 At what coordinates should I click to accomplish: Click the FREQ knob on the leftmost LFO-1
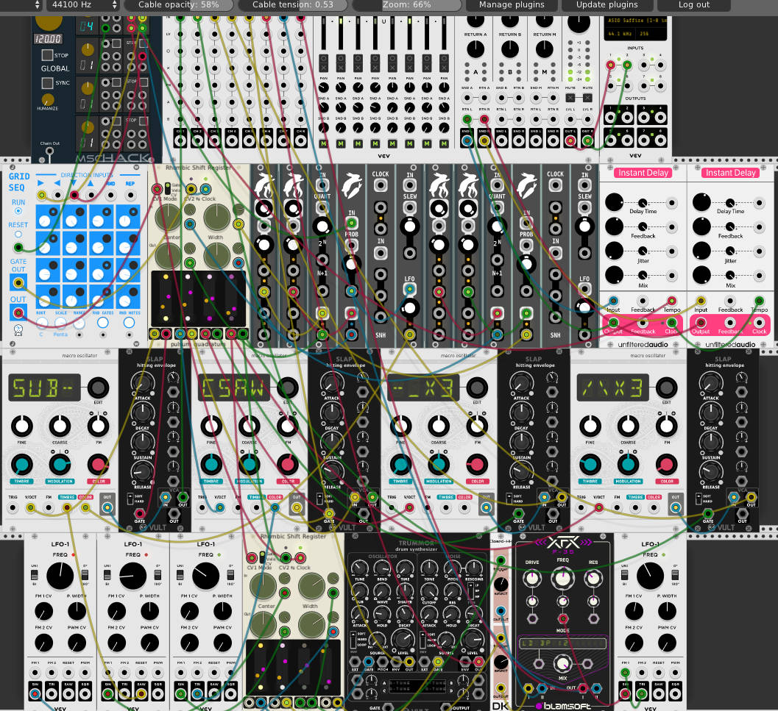tap(60, 576)
